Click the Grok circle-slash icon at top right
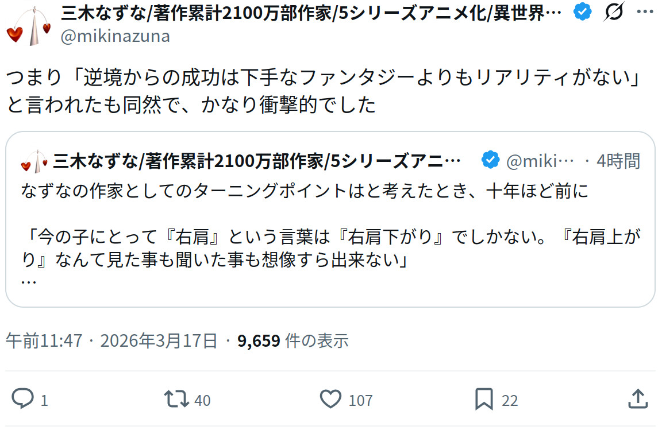This screenshot has height=430, width=662. coord(614,12)
